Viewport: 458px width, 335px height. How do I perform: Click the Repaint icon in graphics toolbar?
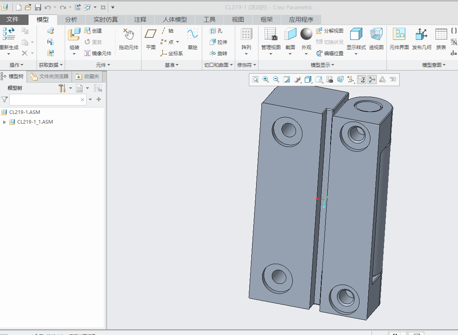pos(287,80)
